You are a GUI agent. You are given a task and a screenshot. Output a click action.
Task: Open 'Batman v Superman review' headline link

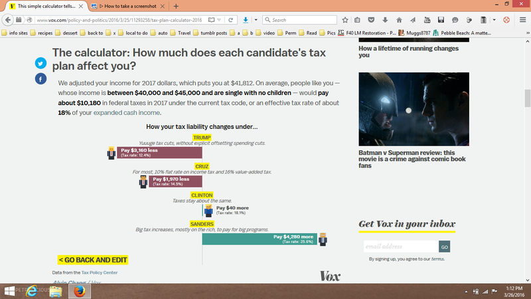click(412, 159)
